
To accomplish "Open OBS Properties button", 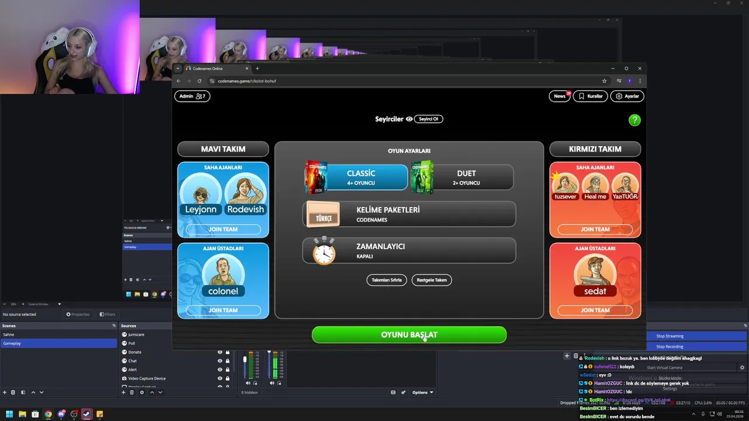I will [78, 315].
